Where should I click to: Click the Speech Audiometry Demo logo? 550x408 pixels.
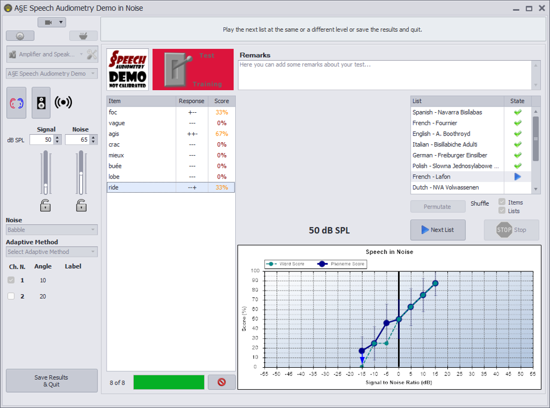pos(128,69)
